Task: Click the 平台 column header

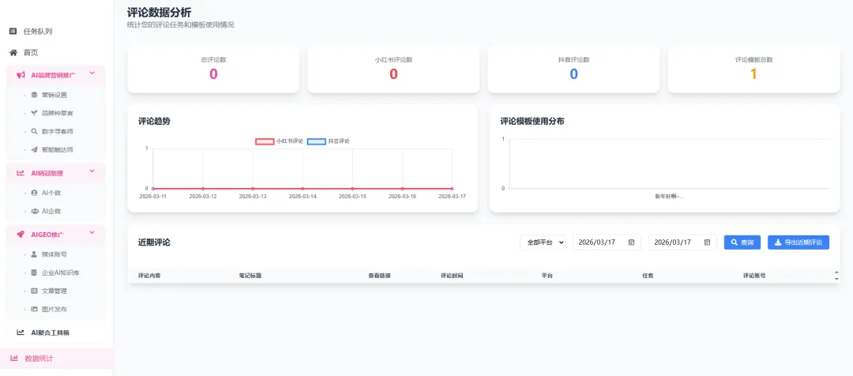Action: 547,276
